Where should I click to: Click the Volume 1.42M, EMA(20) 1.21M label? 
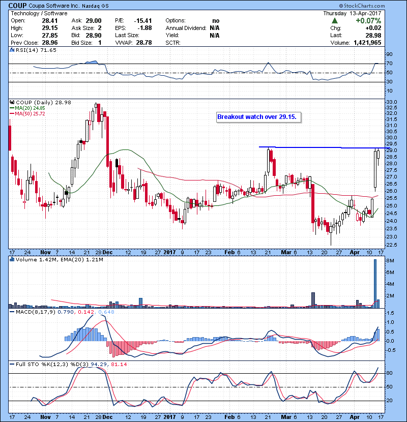(59, 259)
